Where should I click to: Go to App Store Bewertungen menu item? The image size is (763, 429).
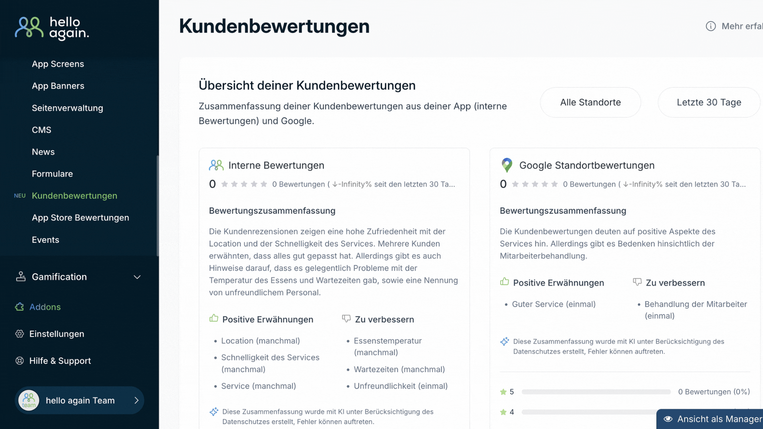tap(80, 218)
